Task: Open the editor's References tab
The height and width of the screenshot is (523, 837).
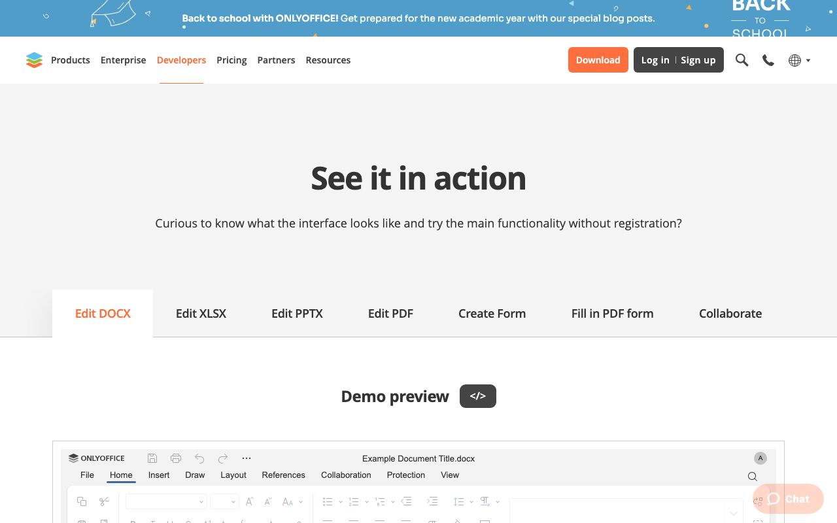Action: [284, 475]
